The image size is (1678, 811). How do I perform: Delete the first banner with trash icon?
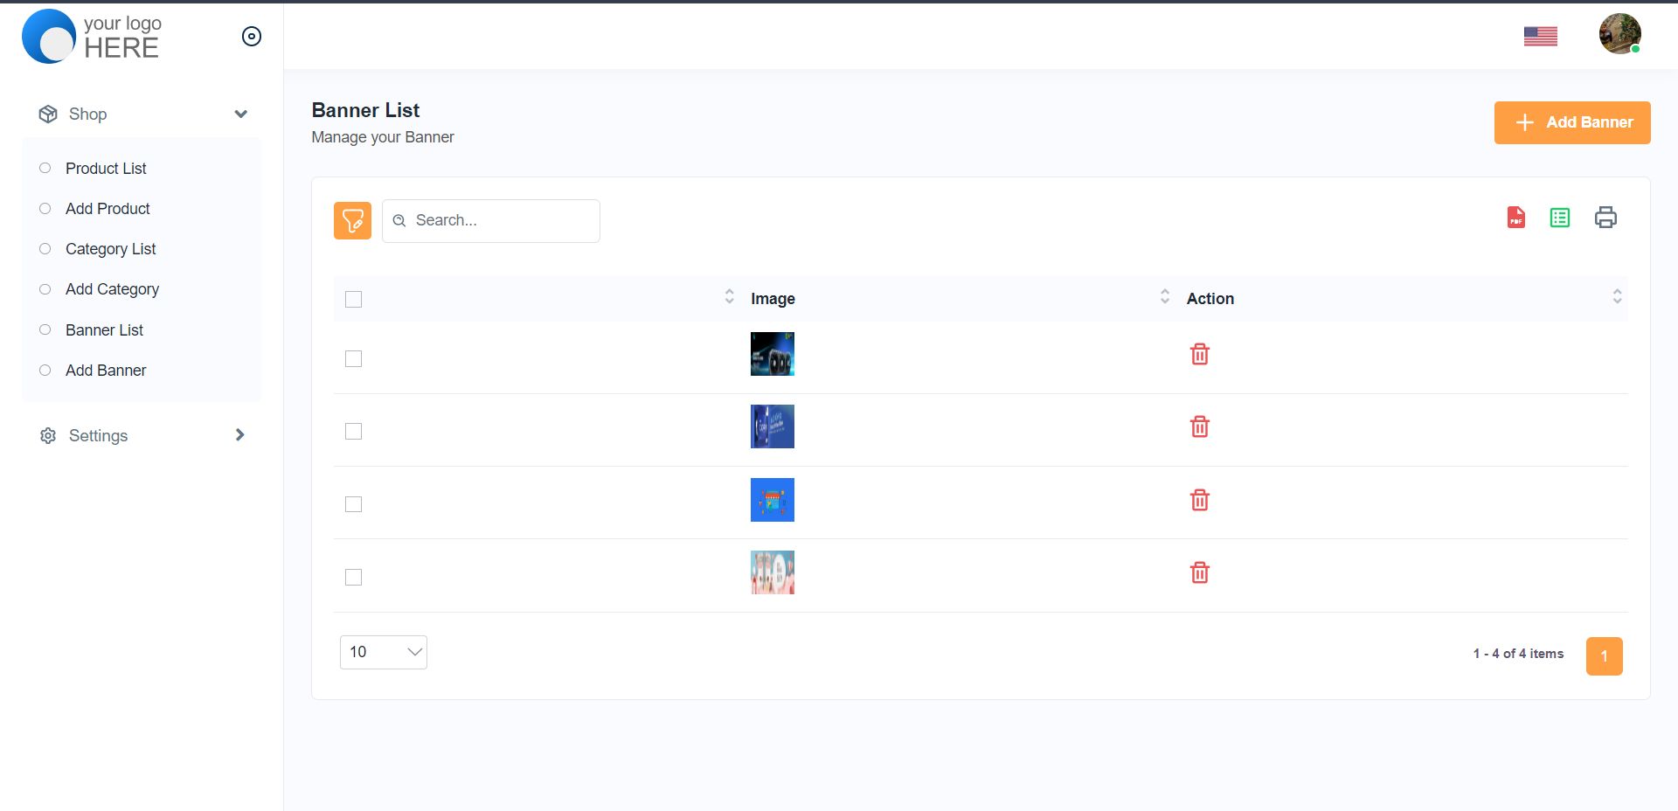pos(1199,354)
